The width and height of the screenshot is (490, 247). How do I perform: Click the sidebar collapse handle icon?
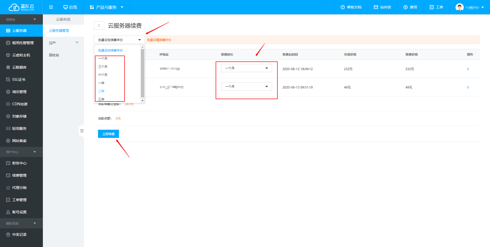[x=82, y=131]
